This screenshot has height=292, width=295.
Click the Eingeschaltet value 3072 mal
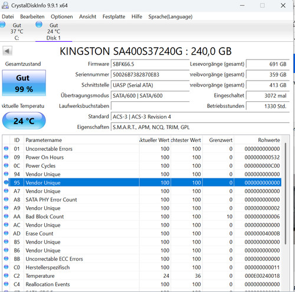268,96
